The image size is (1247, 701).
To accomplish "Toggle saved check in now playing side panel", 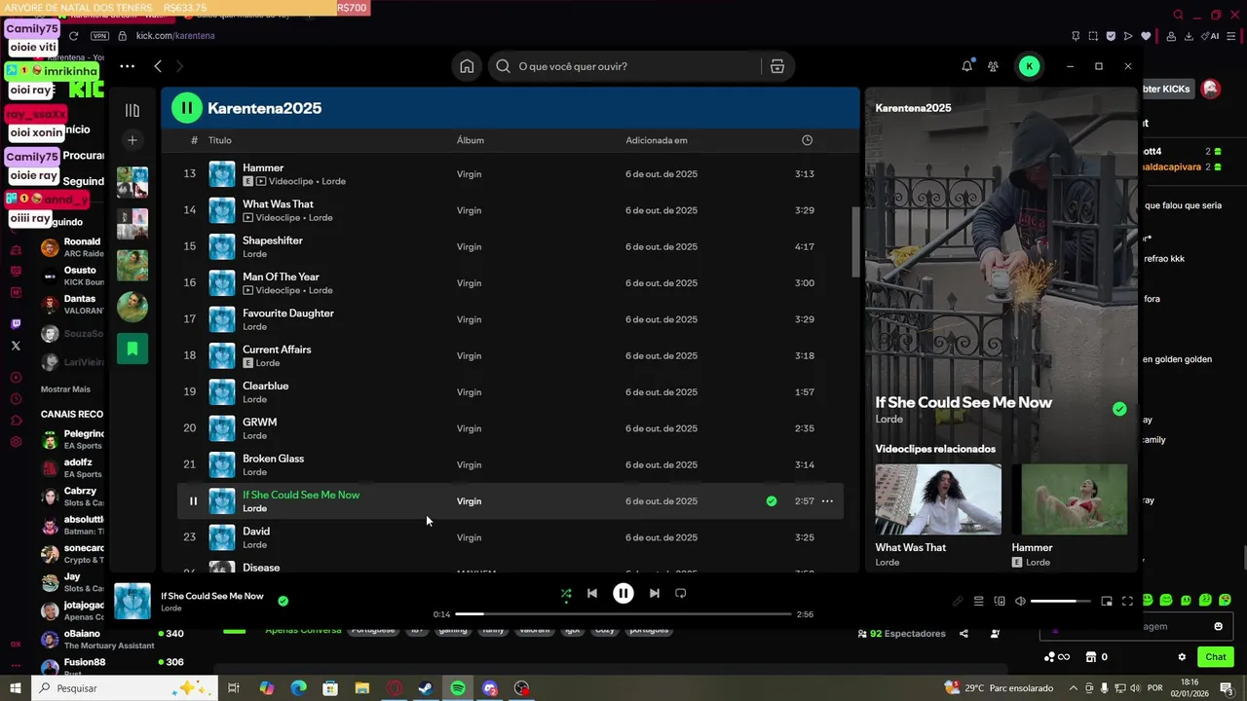I will (1119, 409).
